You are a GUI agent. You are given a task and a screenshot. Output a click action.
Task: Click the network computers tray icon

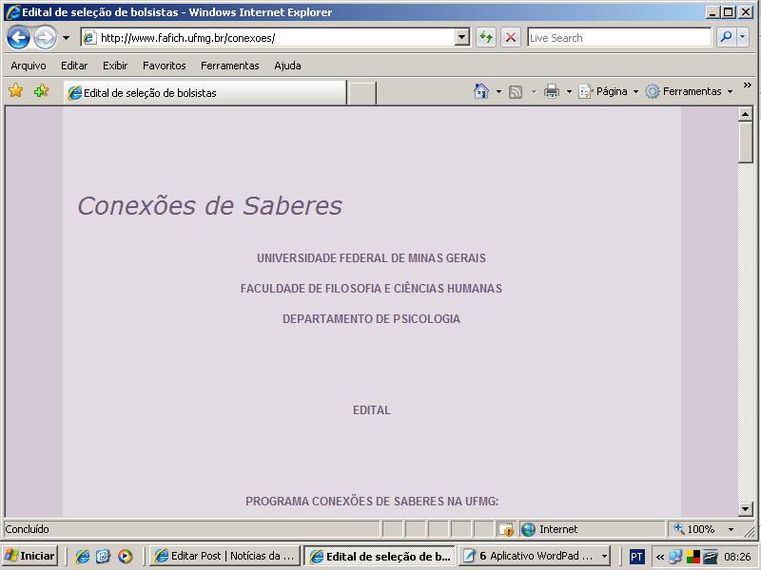[675, 556]
